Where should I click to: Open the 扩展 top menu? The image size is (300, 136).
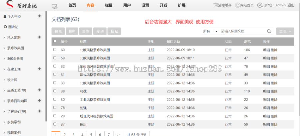click(x=182, y=5)
